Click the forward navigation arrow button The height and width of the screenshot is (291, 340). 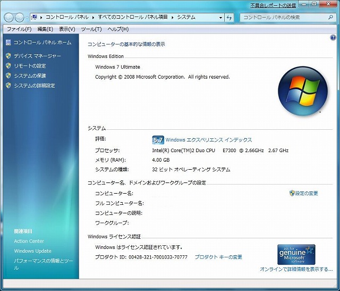20,18
